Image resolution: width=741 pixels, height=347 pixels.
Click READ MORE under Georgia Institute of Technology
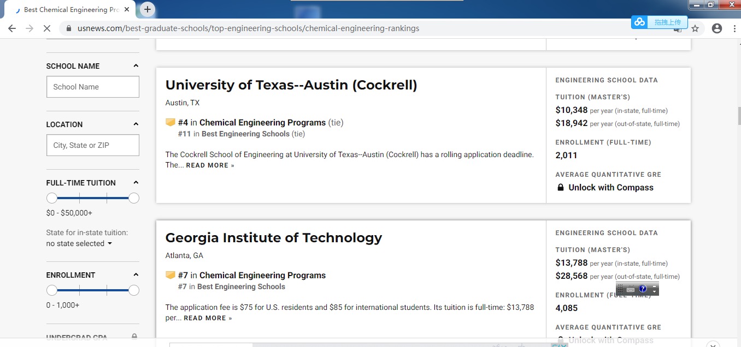pyautogui.click(x=208, y=318)
